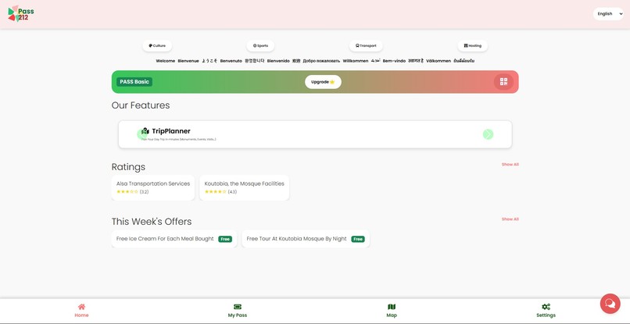Screen dimensions: 630x324
Task: Click the Bienvenue greeting text
Action: pyautogui.click(x=188, y=61)
